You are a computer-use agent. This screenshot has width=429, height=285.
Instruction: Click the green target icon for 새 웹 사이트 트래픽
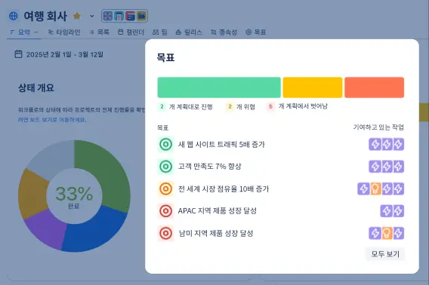(165, 144)
